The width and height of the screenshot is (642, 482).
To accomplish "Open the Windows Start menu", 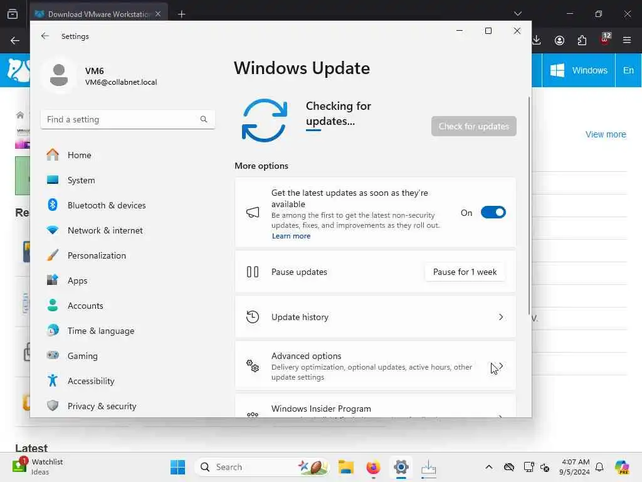I will pos(177,467).
